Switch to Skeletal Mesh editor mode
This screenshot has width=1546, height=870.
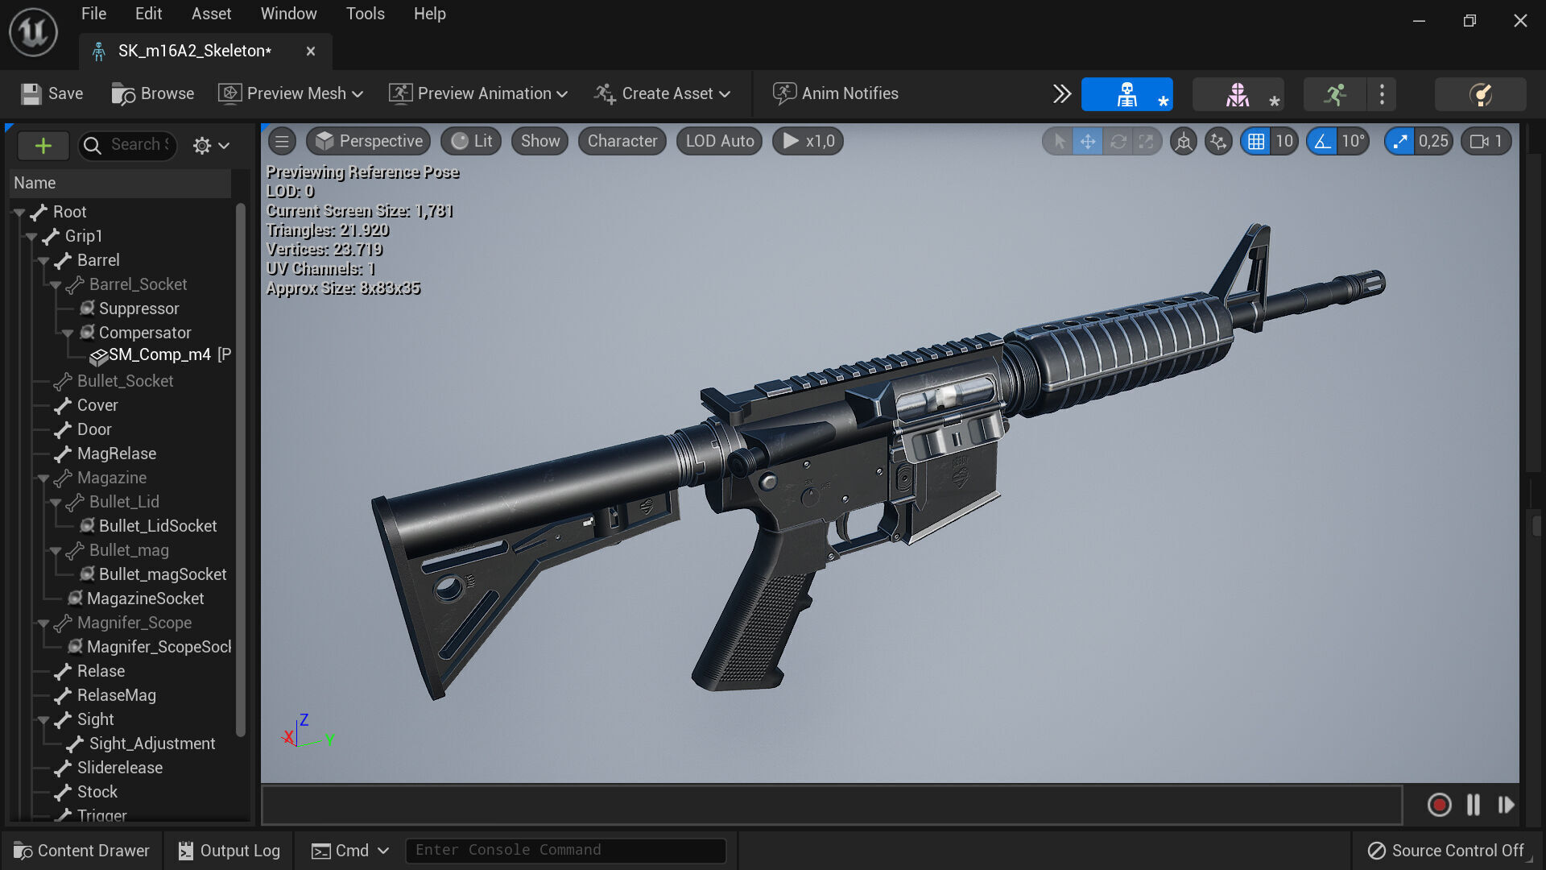pyautogui.click(x=1238, y=94)
